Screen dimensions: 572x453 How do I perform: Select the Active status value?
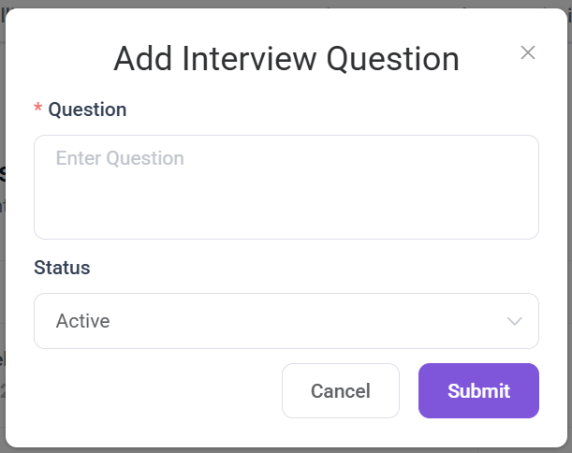pos(83,321)
